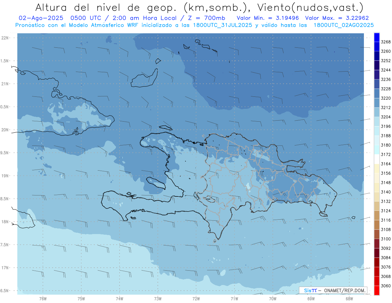Click the '72W' longitude label

tap(196, 299)
